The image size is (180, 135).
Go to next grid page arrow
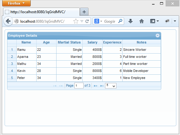pos(96,86)
